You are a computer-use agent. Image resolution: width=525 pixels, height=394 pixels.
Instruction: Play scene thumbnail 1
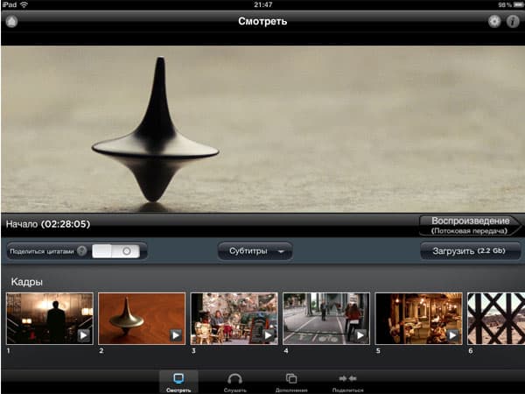coord(50,319)
